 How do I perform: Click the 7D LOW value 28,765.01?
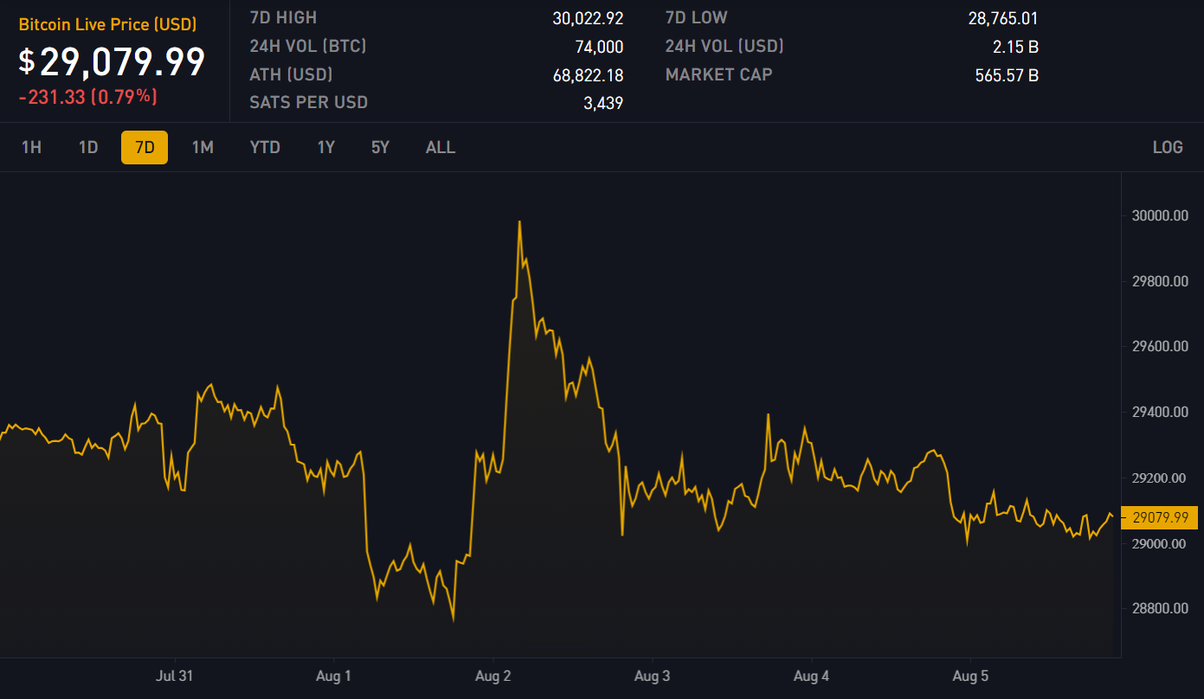click(1002, 18)
